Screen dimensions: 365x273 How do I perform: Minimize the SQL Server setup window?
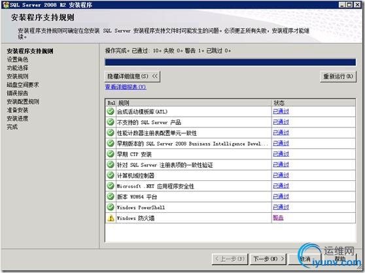pos(341,5)
